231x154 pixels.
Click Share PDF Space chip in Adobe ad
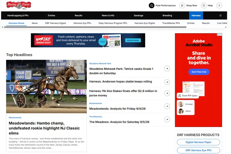[188, 96]
